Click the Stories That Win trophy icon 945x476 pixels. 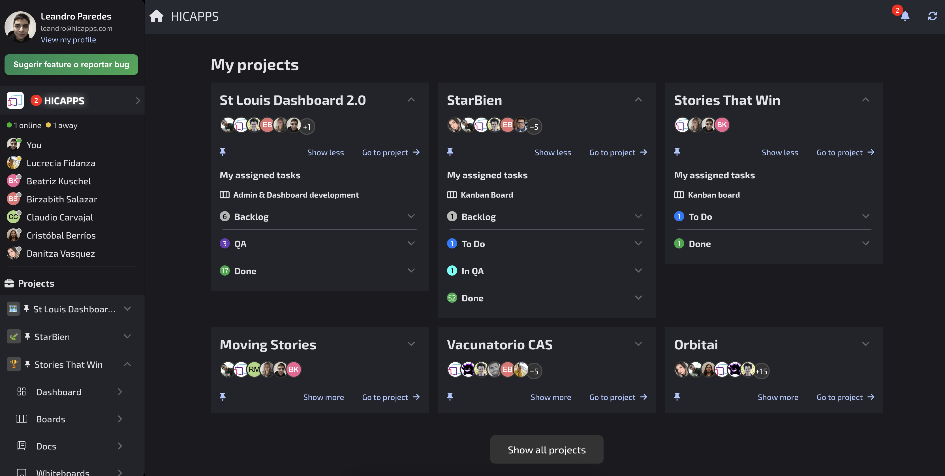(14, 364)
